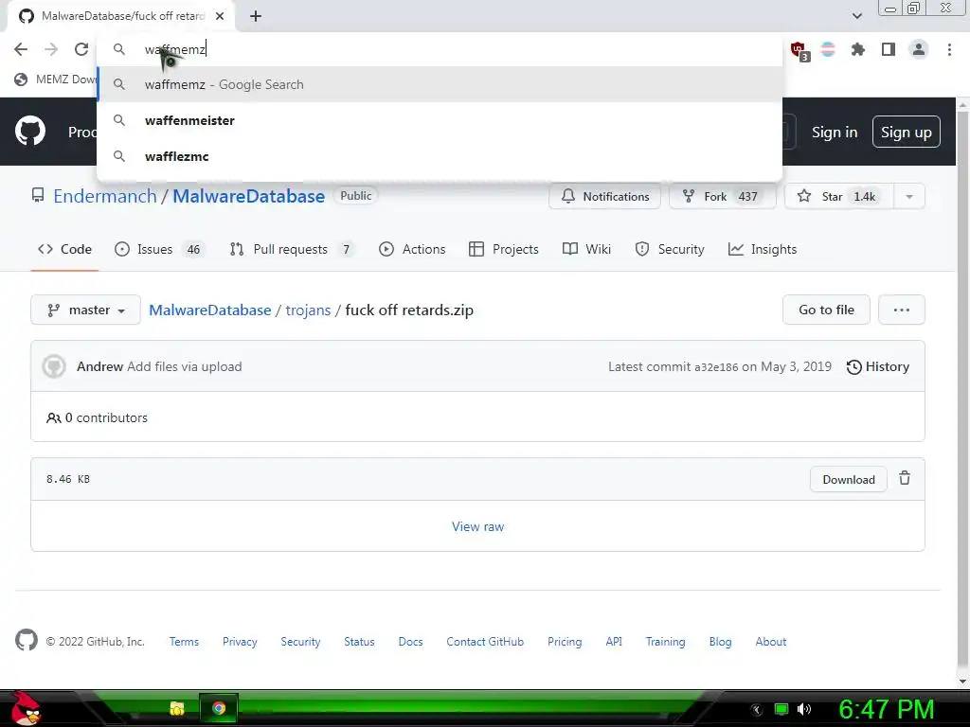Open the uBlock Origin extension icon

coord(799,50)
